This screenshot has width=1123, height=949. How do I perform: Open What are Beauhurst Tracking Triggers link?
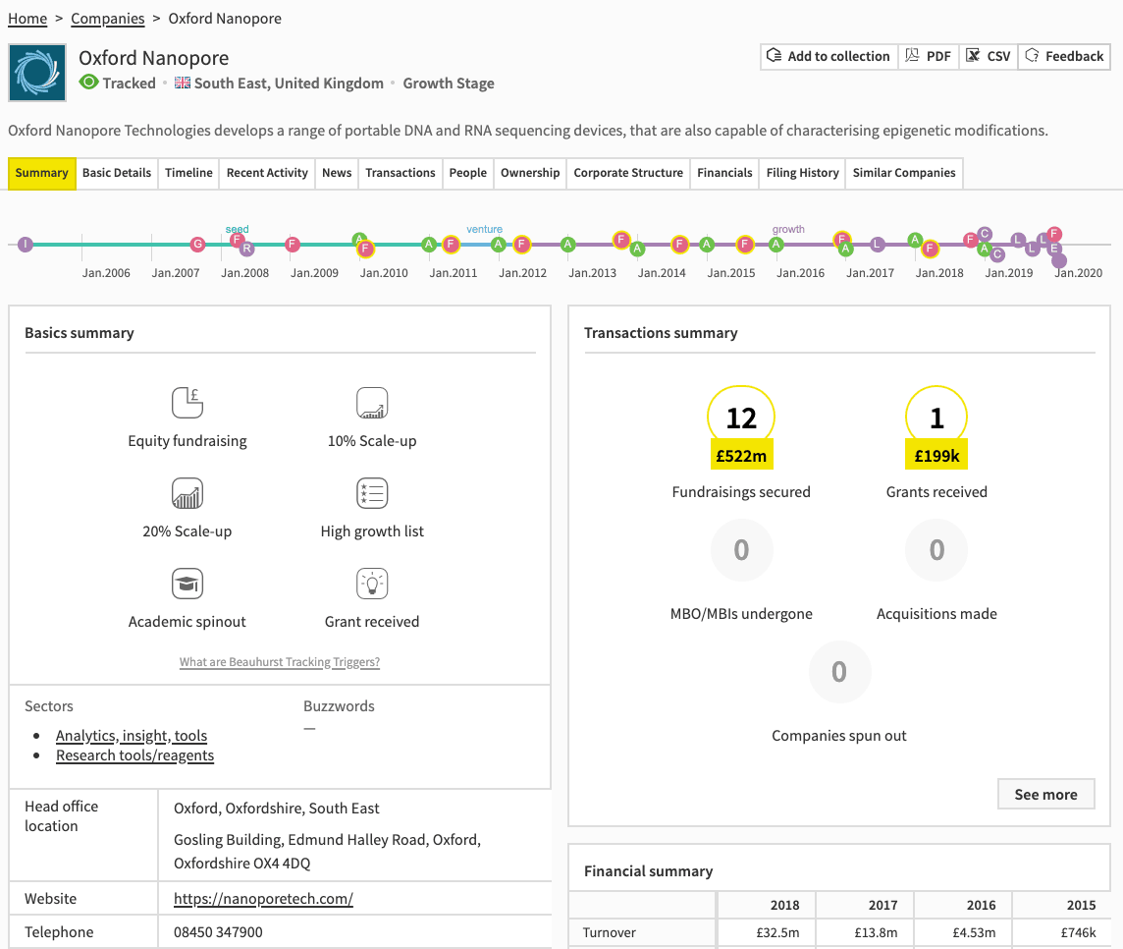[280, 661]
